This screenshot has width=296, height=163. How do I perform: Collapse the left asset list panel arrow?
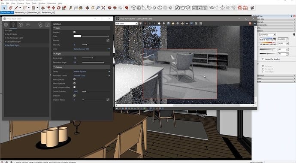click(50, 75)
